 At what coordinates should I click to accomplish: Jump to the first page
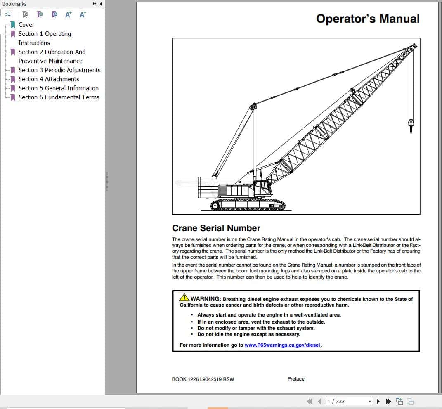tap(310, 401)
